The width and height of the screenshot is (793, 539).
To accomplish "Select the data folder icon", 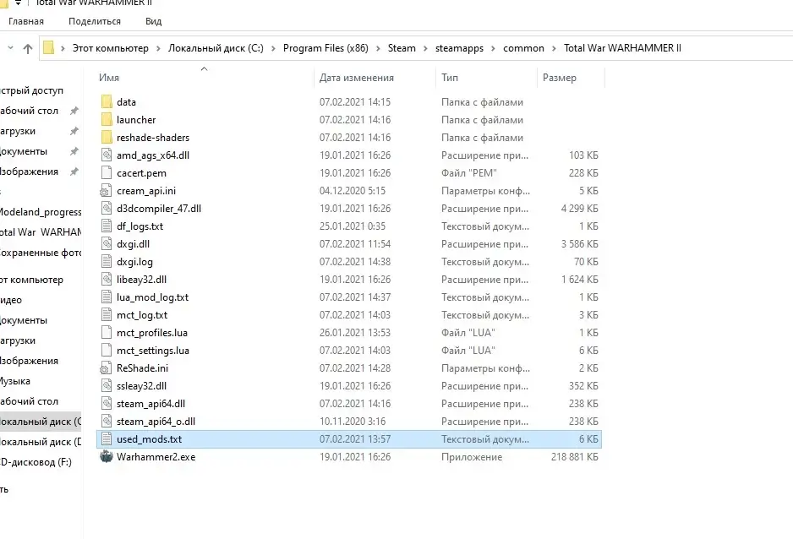I will point(106,102).
